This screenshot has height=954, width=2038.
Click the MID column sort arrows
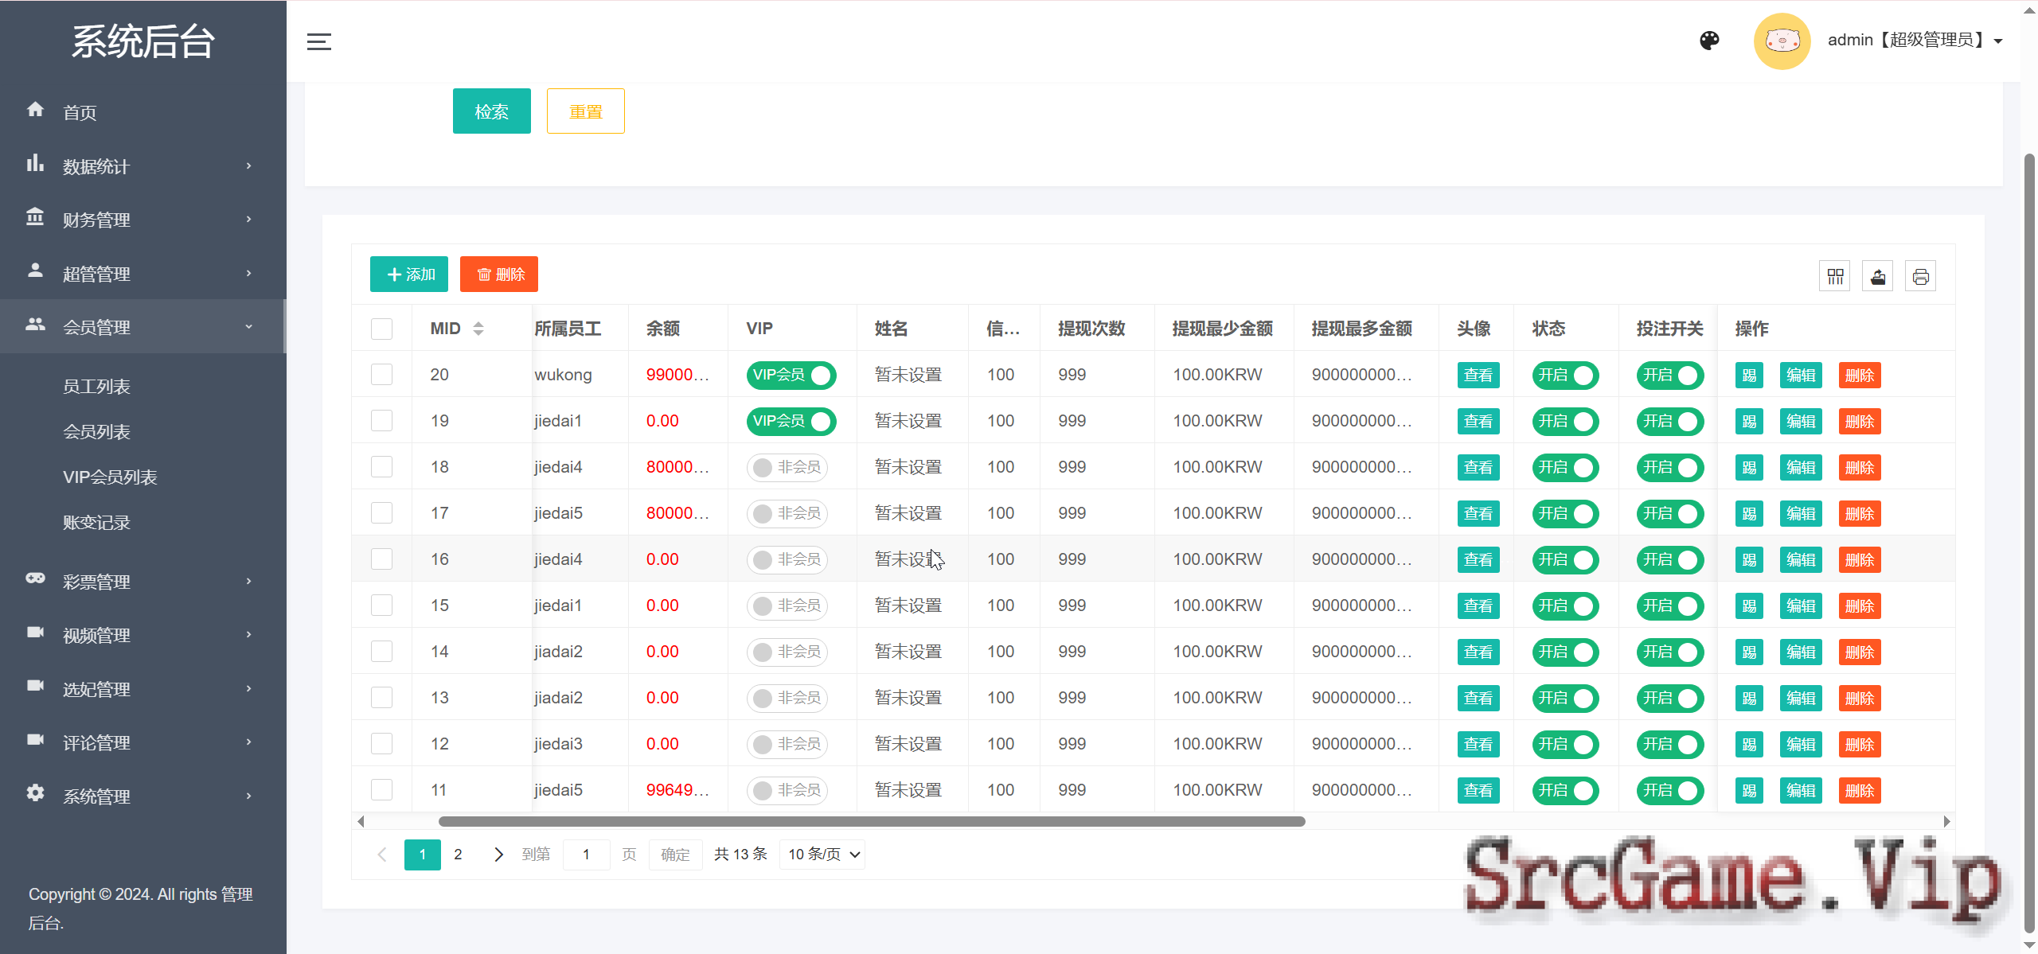click(478, 329)
